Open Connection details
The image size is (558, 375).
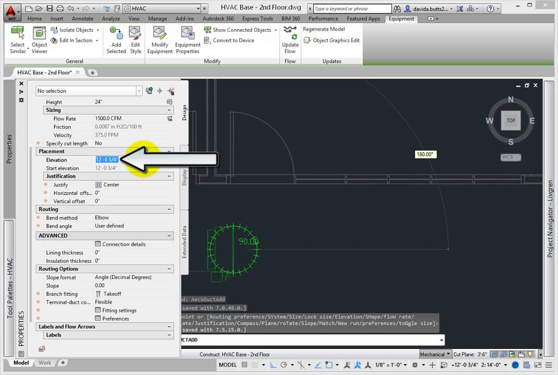tap(120, 244)
